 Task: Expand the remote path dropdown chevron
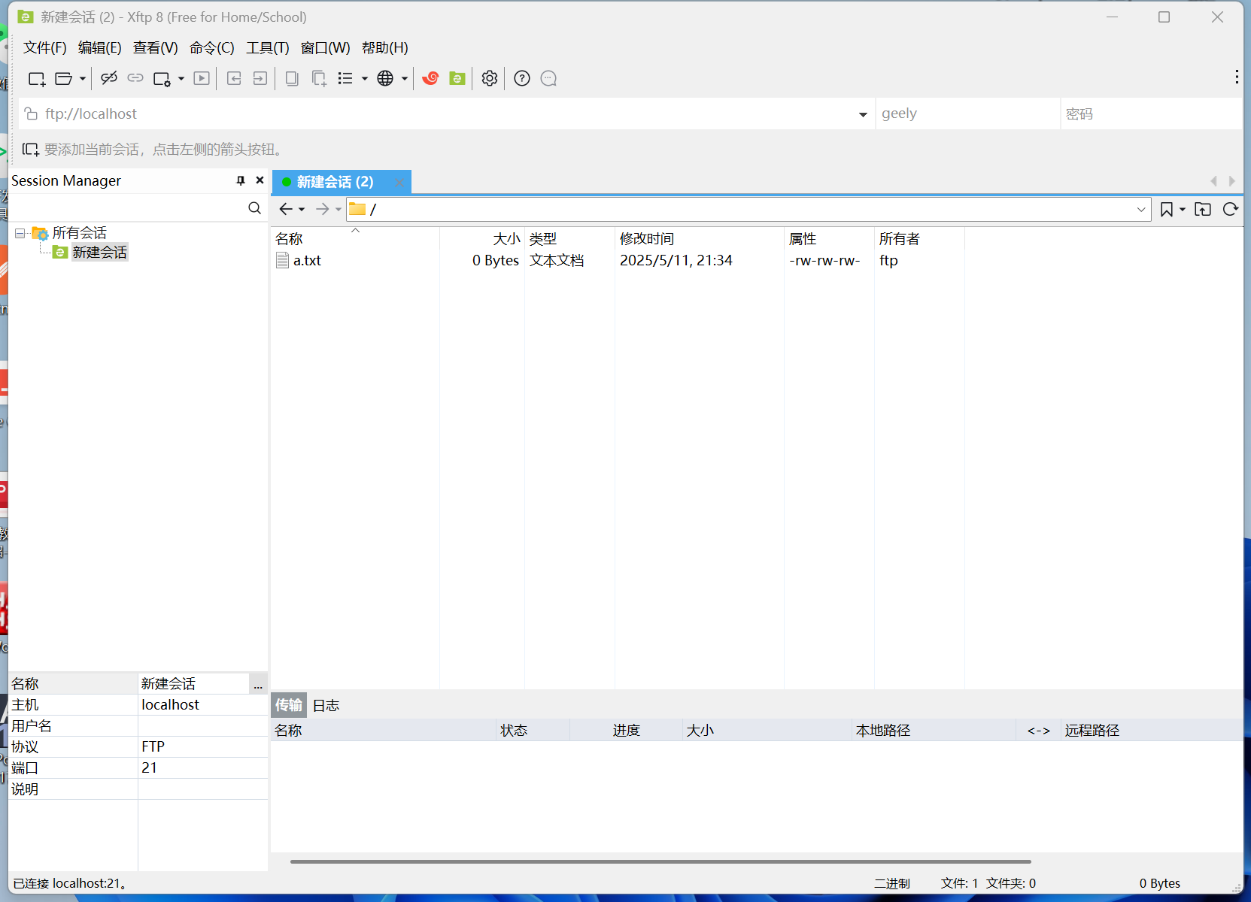point(1141,209)
